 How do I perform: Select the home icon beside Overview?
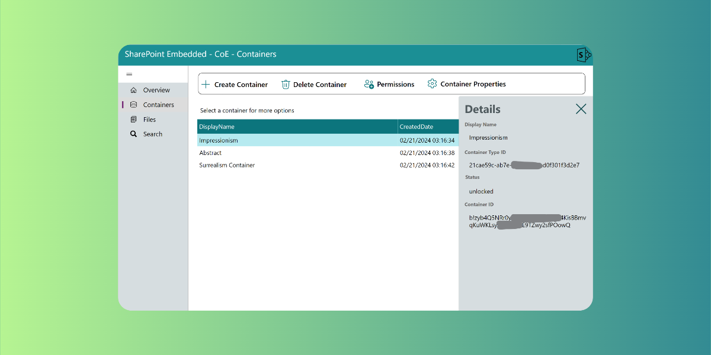(134, 89)
